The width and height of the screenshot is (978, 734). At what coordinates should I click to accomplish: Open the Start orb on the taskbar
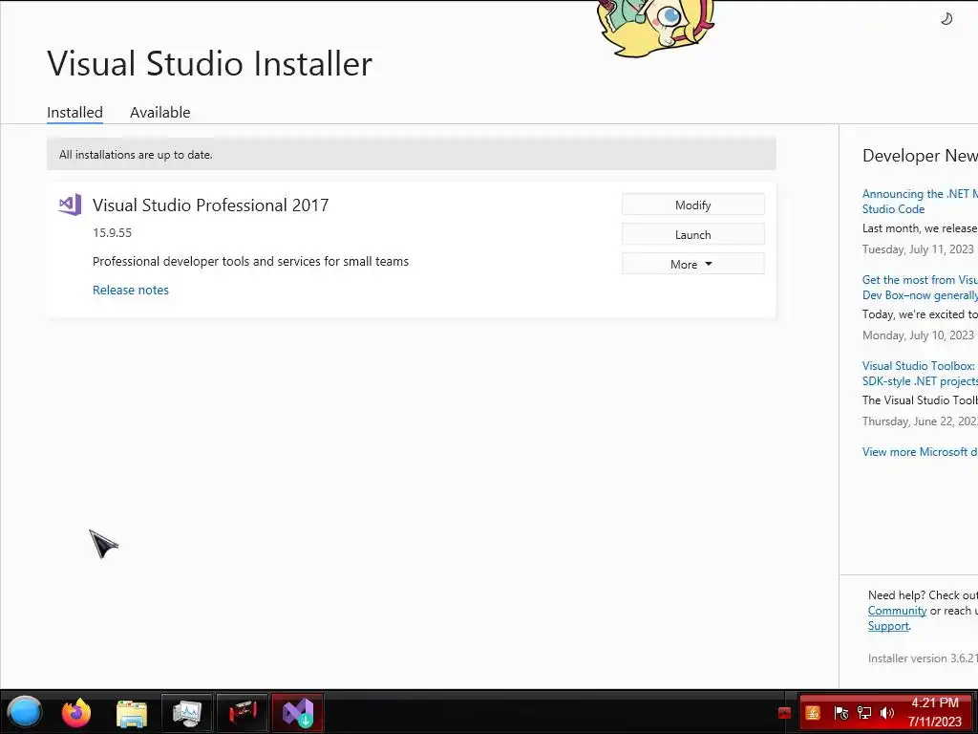point(24,712)
